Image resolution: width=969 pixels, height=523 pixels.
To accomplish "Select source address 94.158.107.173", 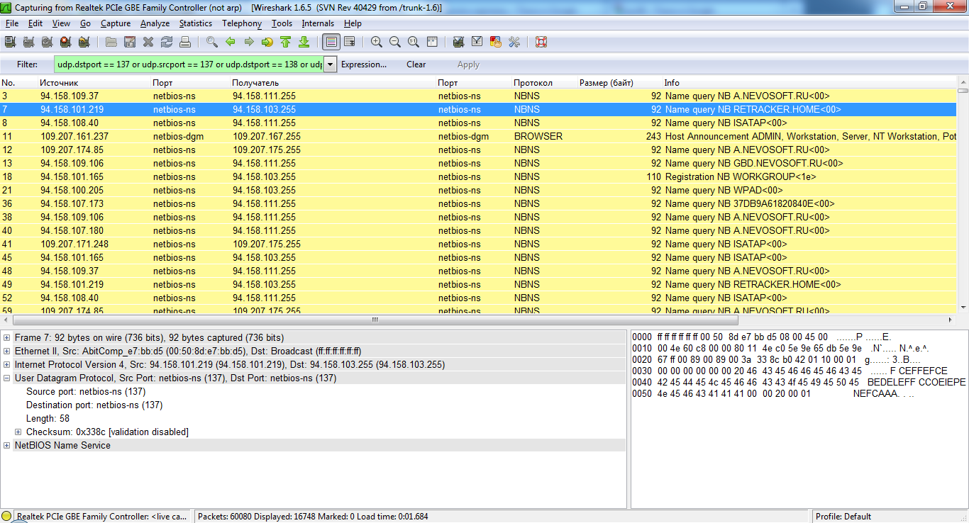I will (x=72, y=204).
